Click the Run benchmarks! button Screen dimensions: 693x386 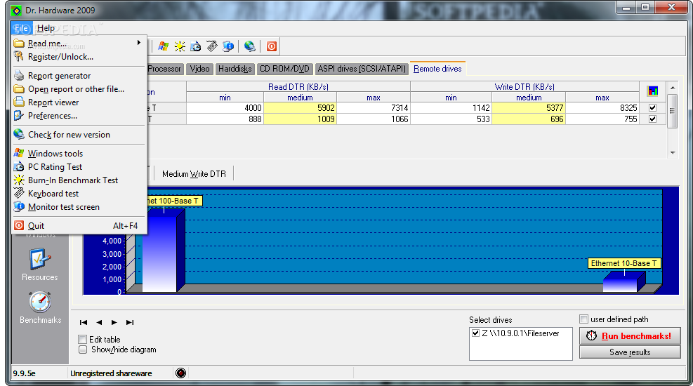(630, 336)
